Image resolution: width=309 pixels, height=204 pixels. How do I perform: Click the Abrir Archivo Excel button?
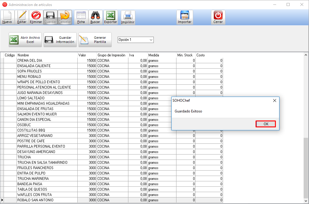pos(25,40)
